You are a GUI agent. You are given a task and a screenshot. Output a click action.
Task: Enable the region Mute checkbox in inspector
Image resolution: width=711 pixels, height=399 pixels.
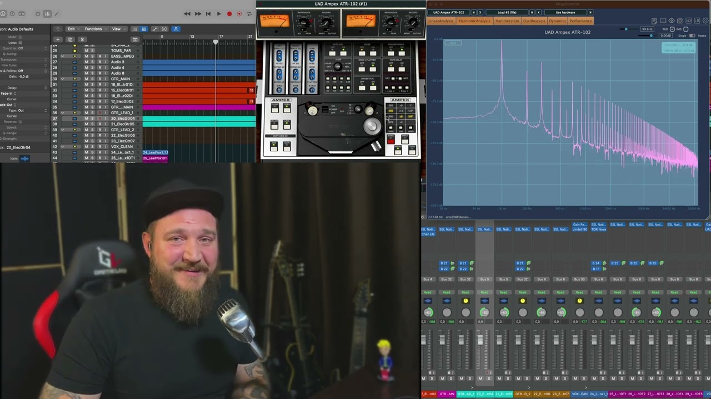click(21, 37)
